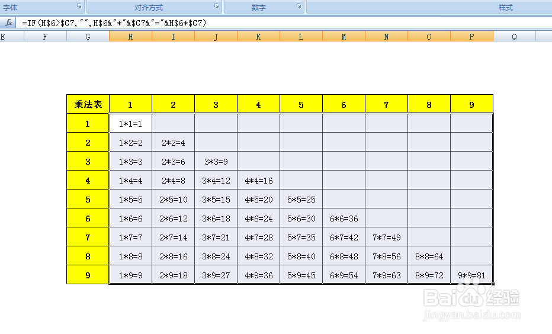The image size is (552, 334).
Task: Select the cell showing 3*5=15
Action: click(216, 199)
